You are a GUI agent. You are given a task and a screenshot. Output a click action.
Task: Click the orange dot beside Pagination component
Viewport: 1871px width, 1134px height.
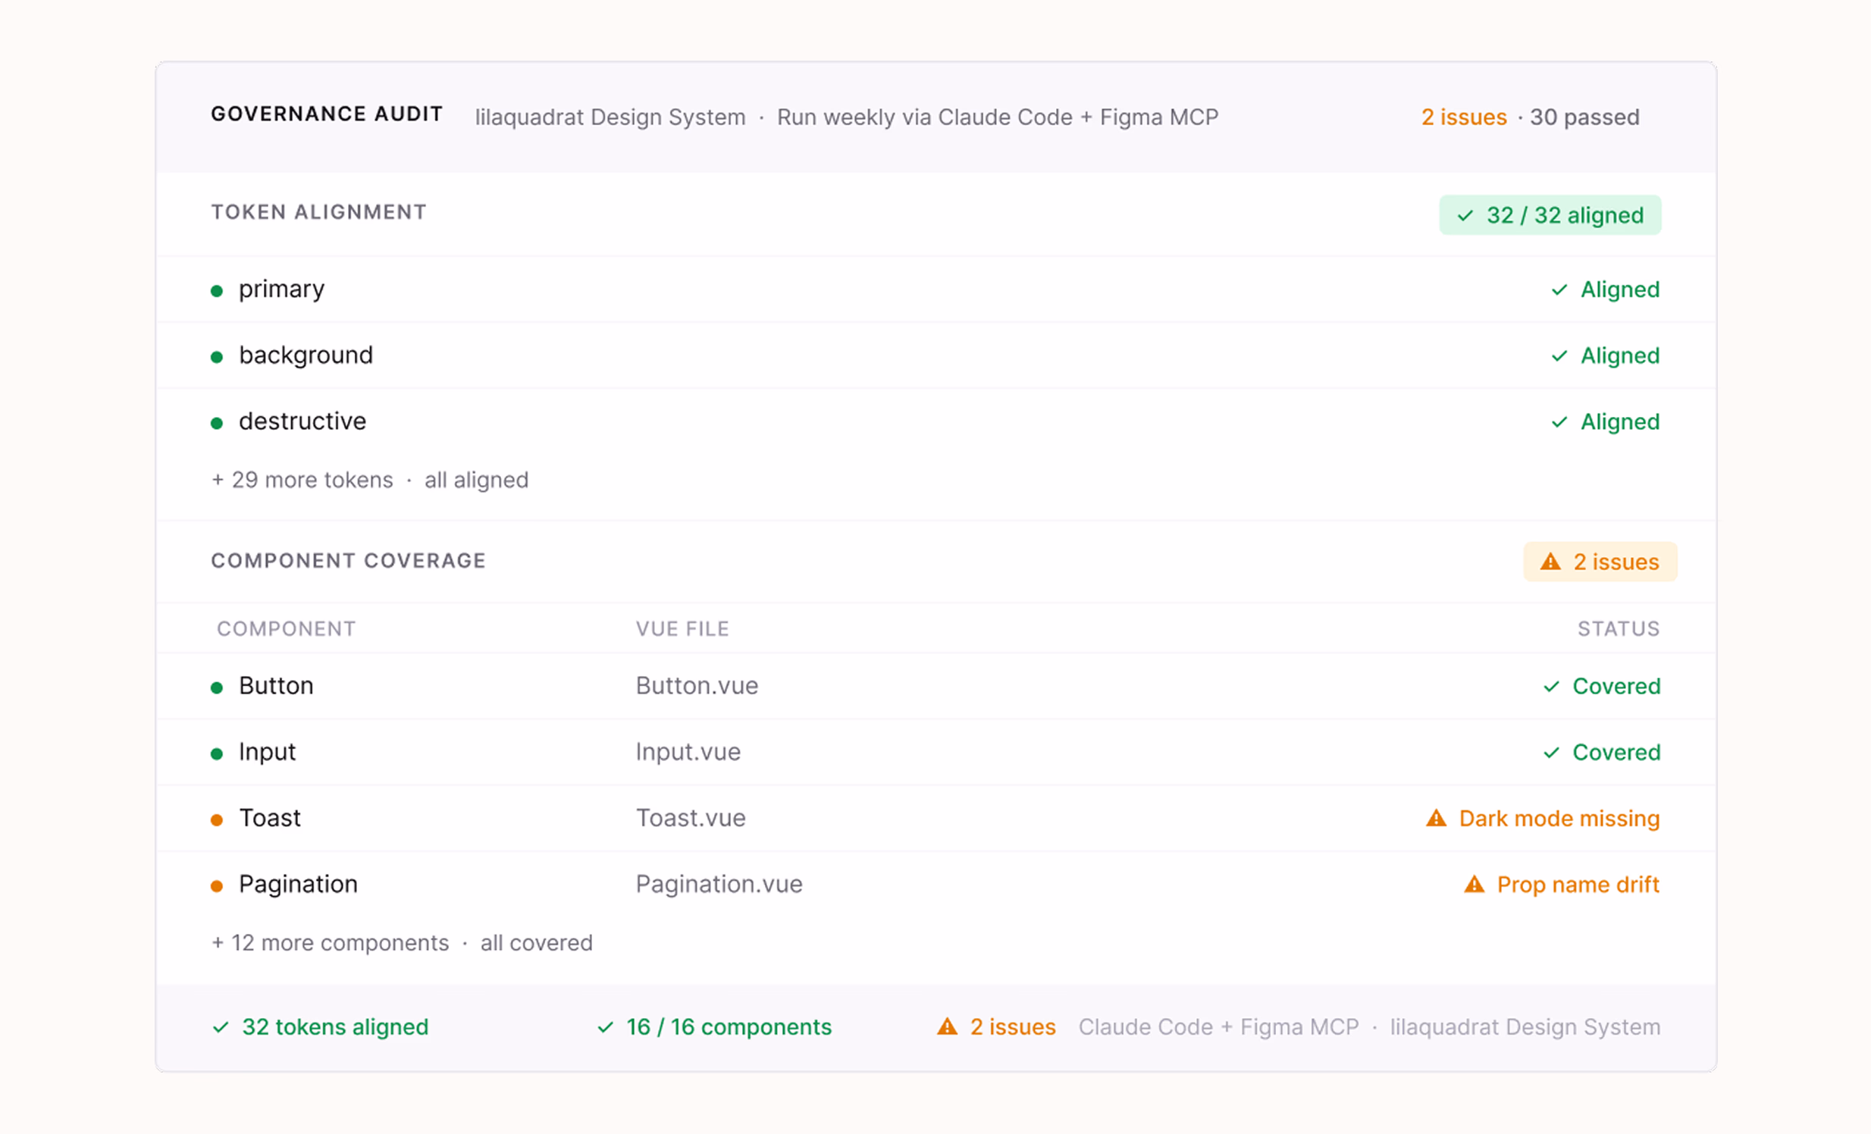tap(216, 886)
